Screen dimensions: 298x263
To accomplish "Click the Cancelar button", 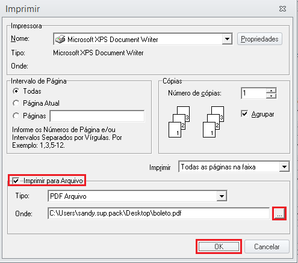I will click(267, 247).
